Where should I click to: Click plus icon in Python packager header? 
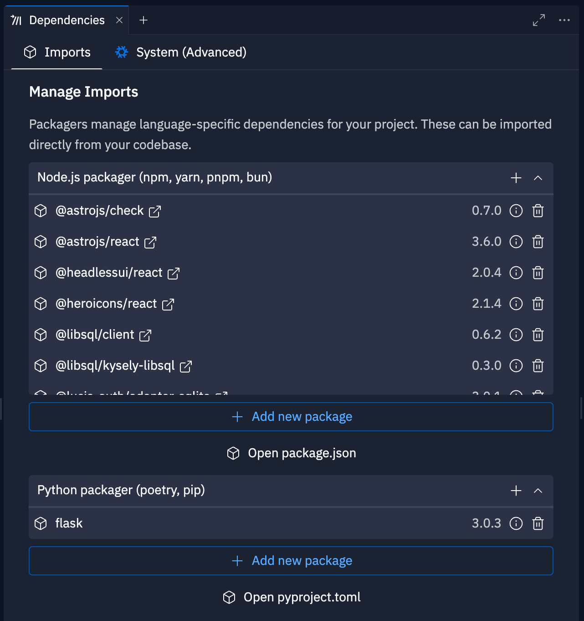516,491
